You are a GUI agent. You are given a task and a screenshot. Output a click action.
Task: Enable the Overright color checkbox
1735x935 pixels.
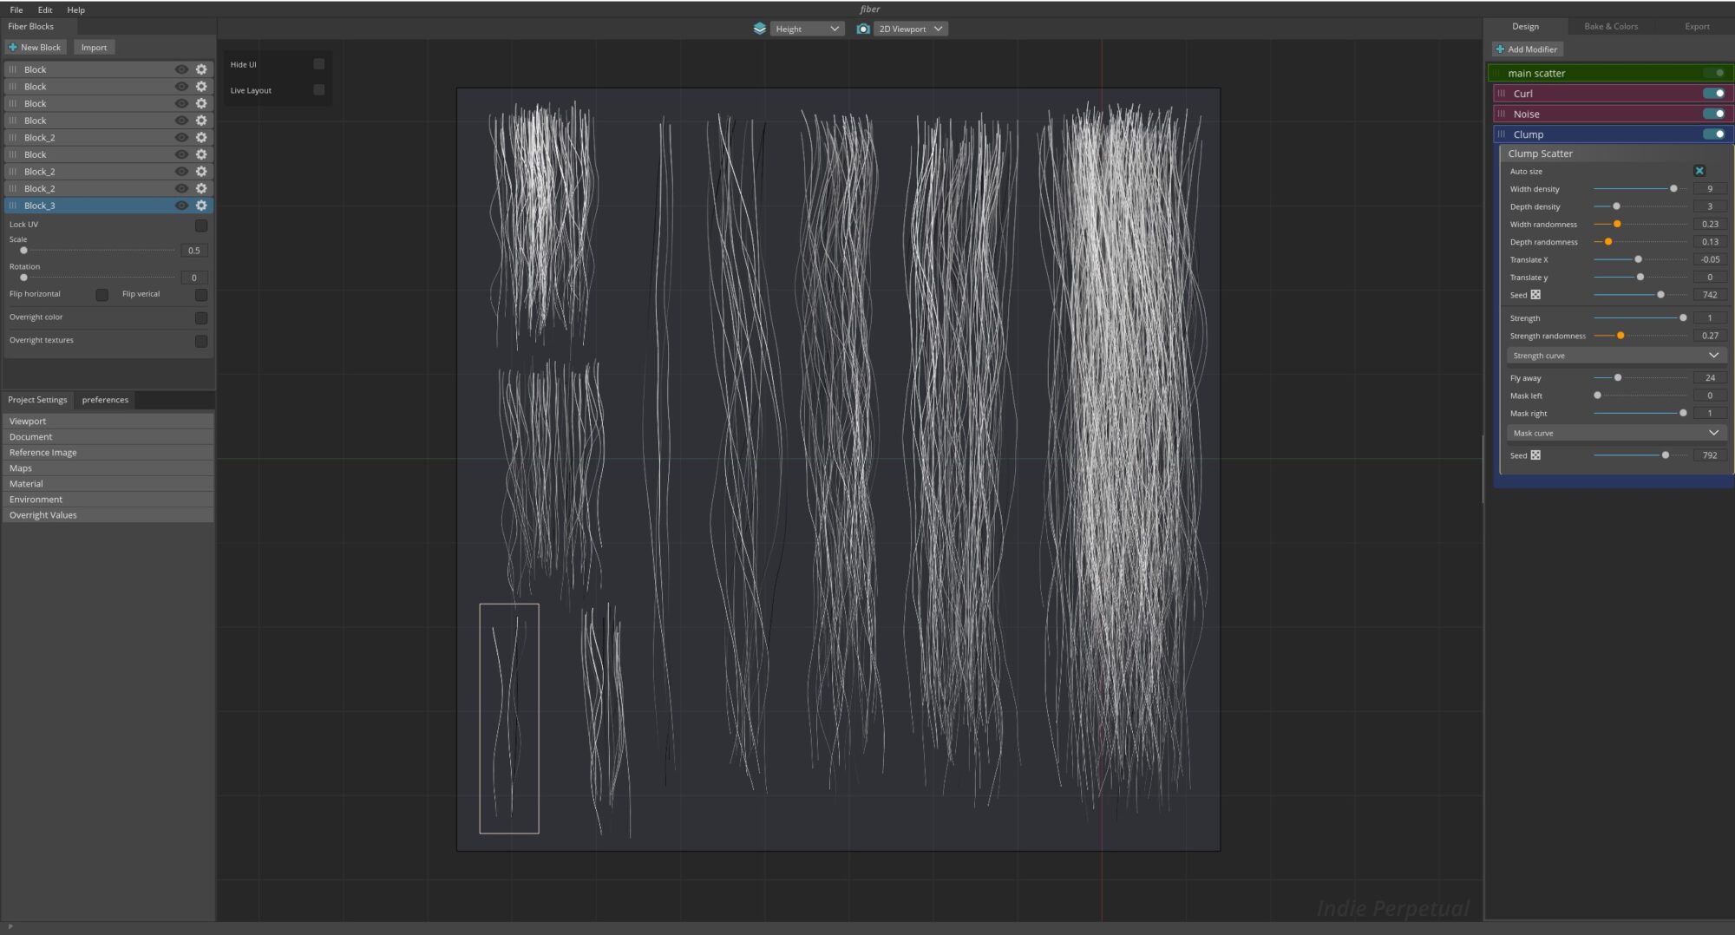(201, 318)
